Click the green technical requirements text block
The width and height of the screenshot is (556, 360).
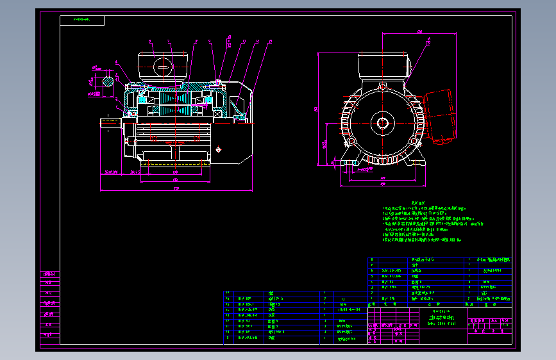pyautogui.click(x=433, y=222)
